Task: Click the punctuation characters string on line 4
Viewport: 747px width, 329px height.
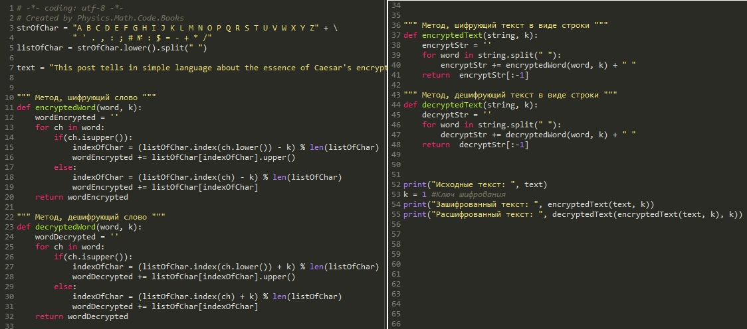Action: pos(142,38)
